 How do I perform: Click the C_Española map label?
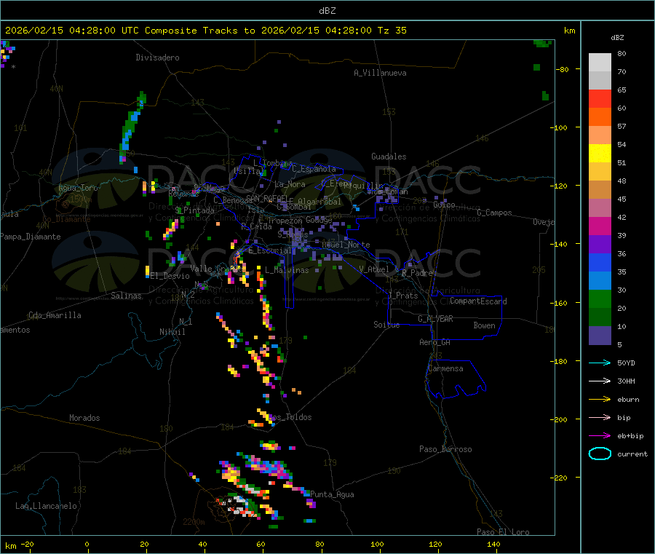click(314, 169)
